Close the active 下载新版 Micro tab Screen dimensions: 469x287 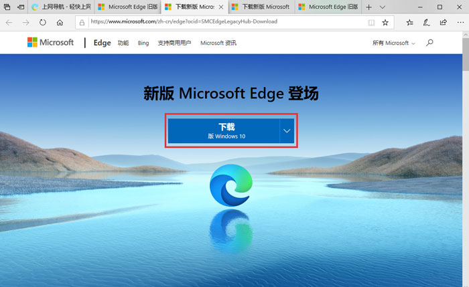click(221, 7)
